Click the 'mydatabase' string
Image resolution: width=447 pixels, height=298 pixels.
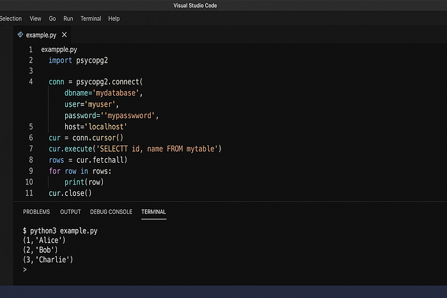tap(117, 93)
